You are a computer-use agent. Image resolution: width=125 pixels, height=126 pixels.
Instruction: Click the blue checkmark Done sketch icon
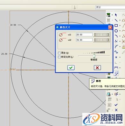tap(116, 105)
